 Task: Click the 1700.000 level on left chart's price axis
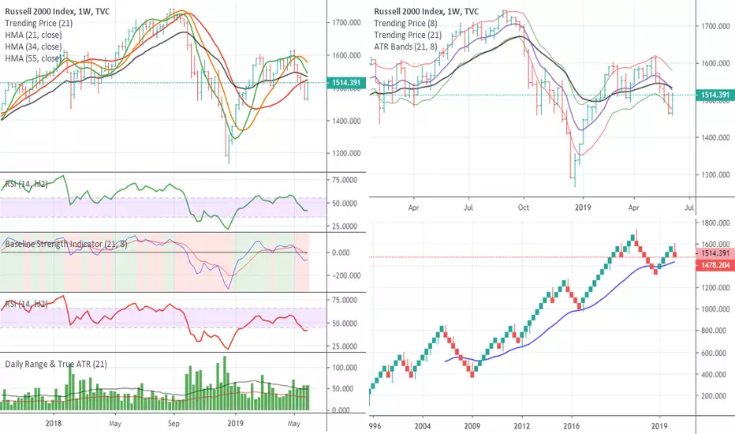point(346,23)
